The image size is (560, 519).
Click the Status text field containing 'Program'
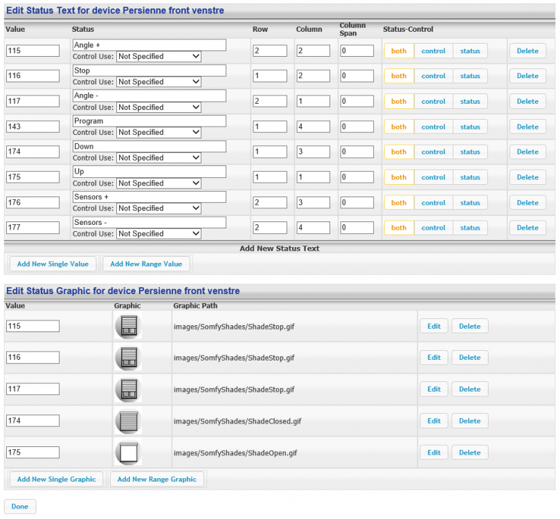149,121
